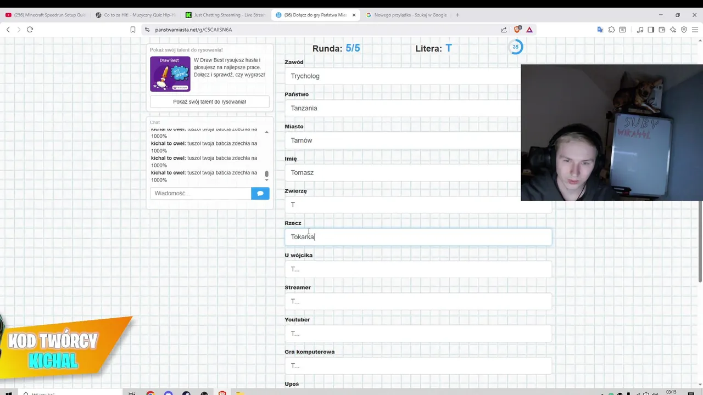Viewport: 703px width, 395px height.
Task: Open Brave Shields lion icon
Action: click(x=517, y=30)
